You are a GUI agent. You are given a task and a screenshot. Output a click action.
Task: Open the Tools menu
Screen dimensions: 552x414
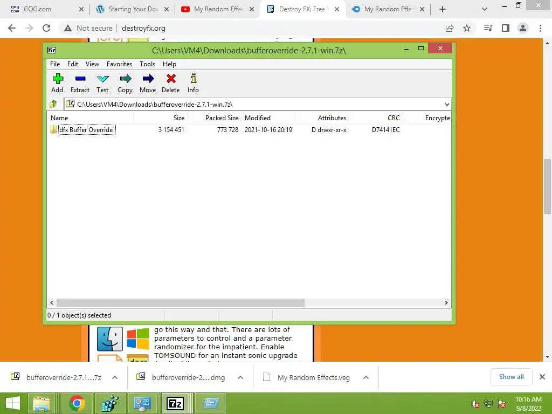(x=147, y=64)
